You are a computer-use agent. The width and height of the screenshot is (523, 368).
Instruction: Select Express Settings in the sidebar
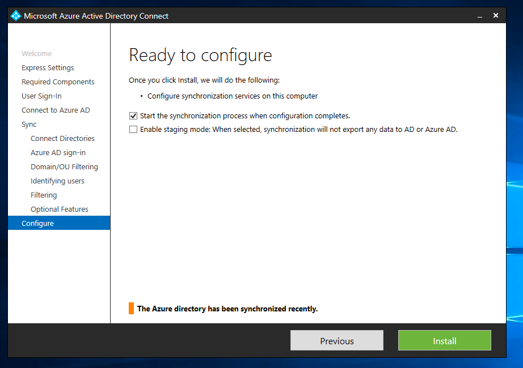[48, 67]
